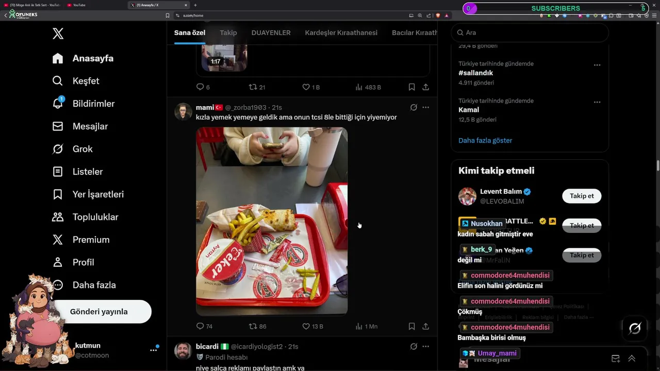660x371 pixels.
Task: Switch to the DUAYENLER tab
Action: click(x=271, y=33)
